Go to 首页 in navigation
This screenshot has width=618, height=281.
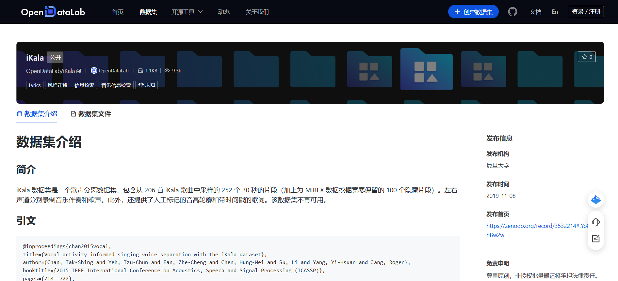click(x=118, y=12)
